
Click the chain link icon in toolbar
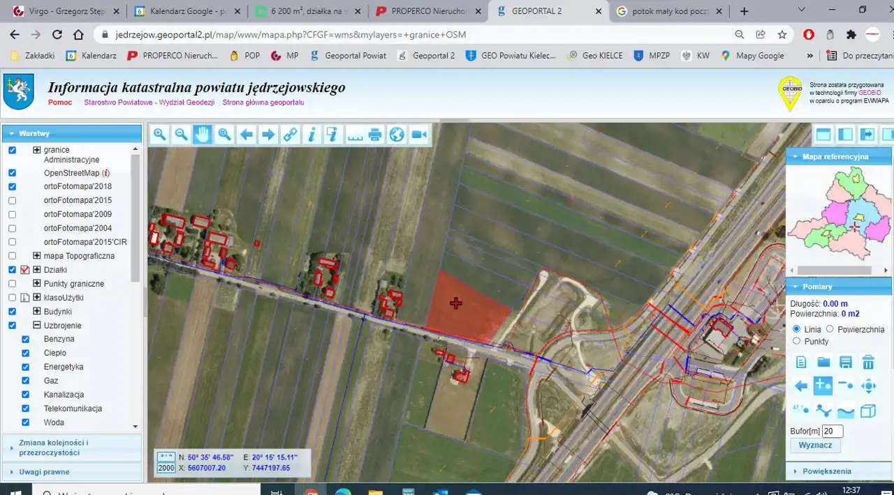tap(290, 135)
